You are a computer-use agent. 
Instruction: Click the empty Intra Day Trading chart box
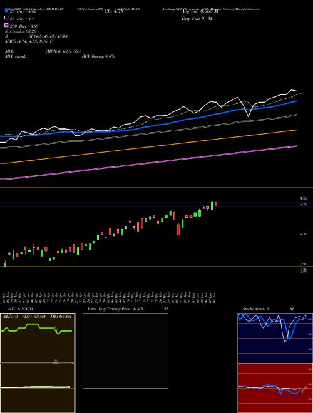[x=125, y=350]
